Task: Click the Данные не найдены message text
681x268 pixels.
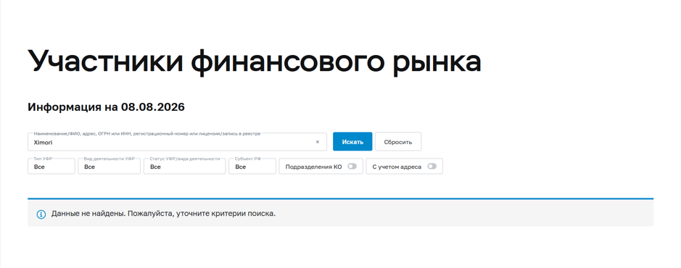Action: point(163,214)
